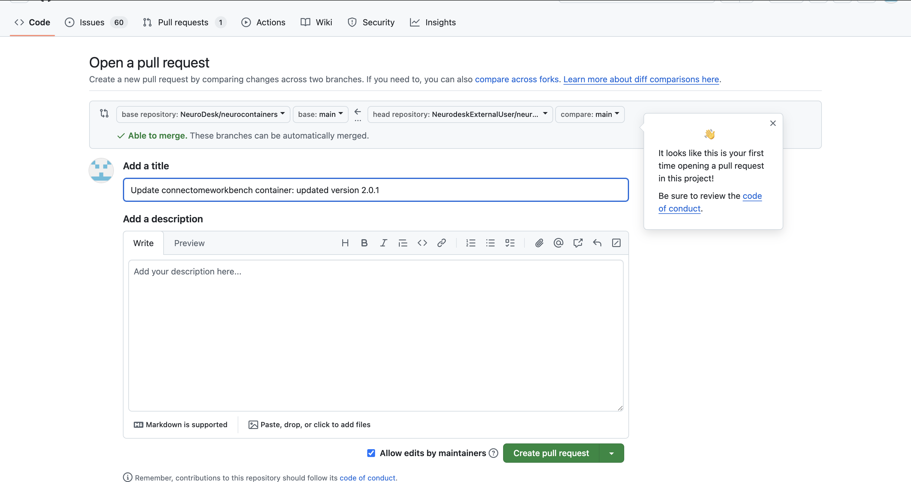Click the code formatting icon
Viewport: 911px width, 482px height.
click(x=422, y=243)
